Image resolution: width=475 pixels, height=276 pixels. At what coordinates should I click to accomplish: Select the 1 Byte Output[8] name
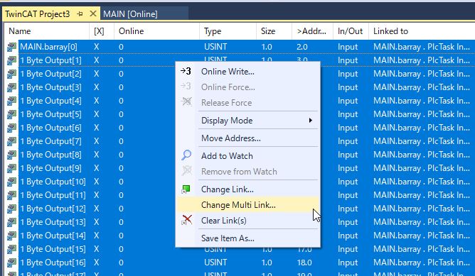coord(51,155)
